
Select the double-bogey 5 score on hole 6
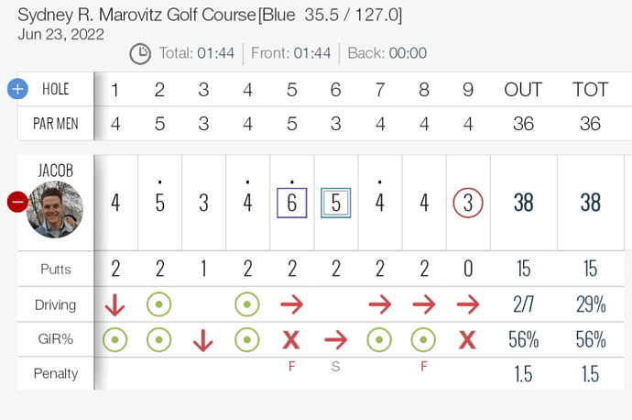pyautogui.click(x=336, y=202)
